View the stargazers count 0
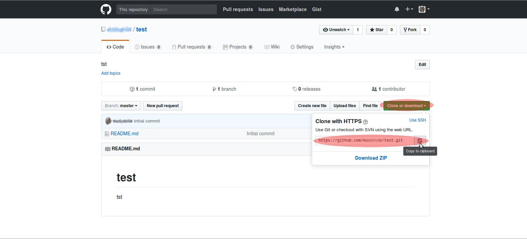 pyautogui.click(x=392, y=30)
